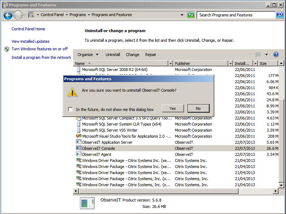The width and height of the screenshot is (286, 214).
Task: Click Uninstall in the toolbar
Action: [113, 55]
